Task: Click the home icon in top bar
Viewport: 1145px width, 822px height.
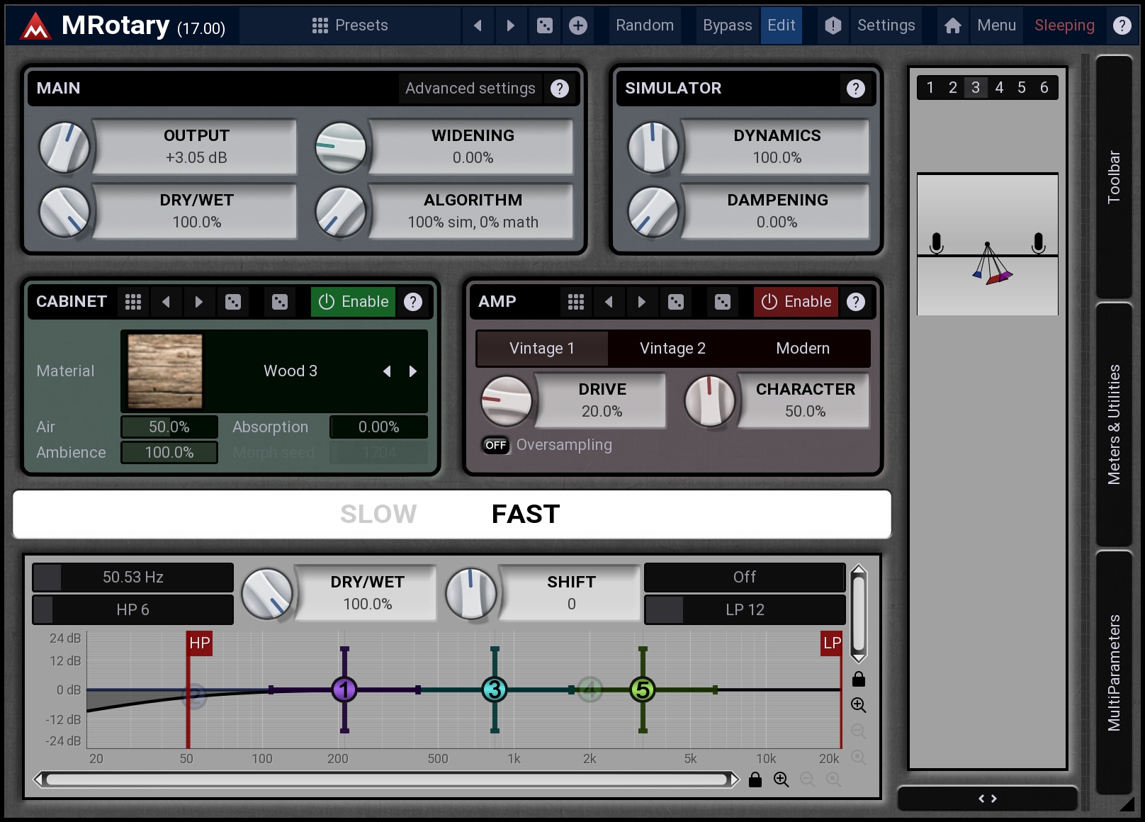Action: coord(952,26)
